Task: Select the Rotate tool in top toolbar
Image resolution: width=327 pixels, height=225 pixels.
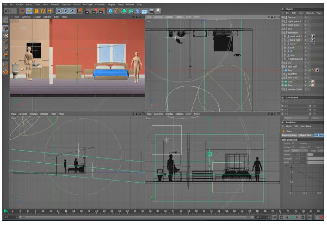Action: click(x=43, y=10)
